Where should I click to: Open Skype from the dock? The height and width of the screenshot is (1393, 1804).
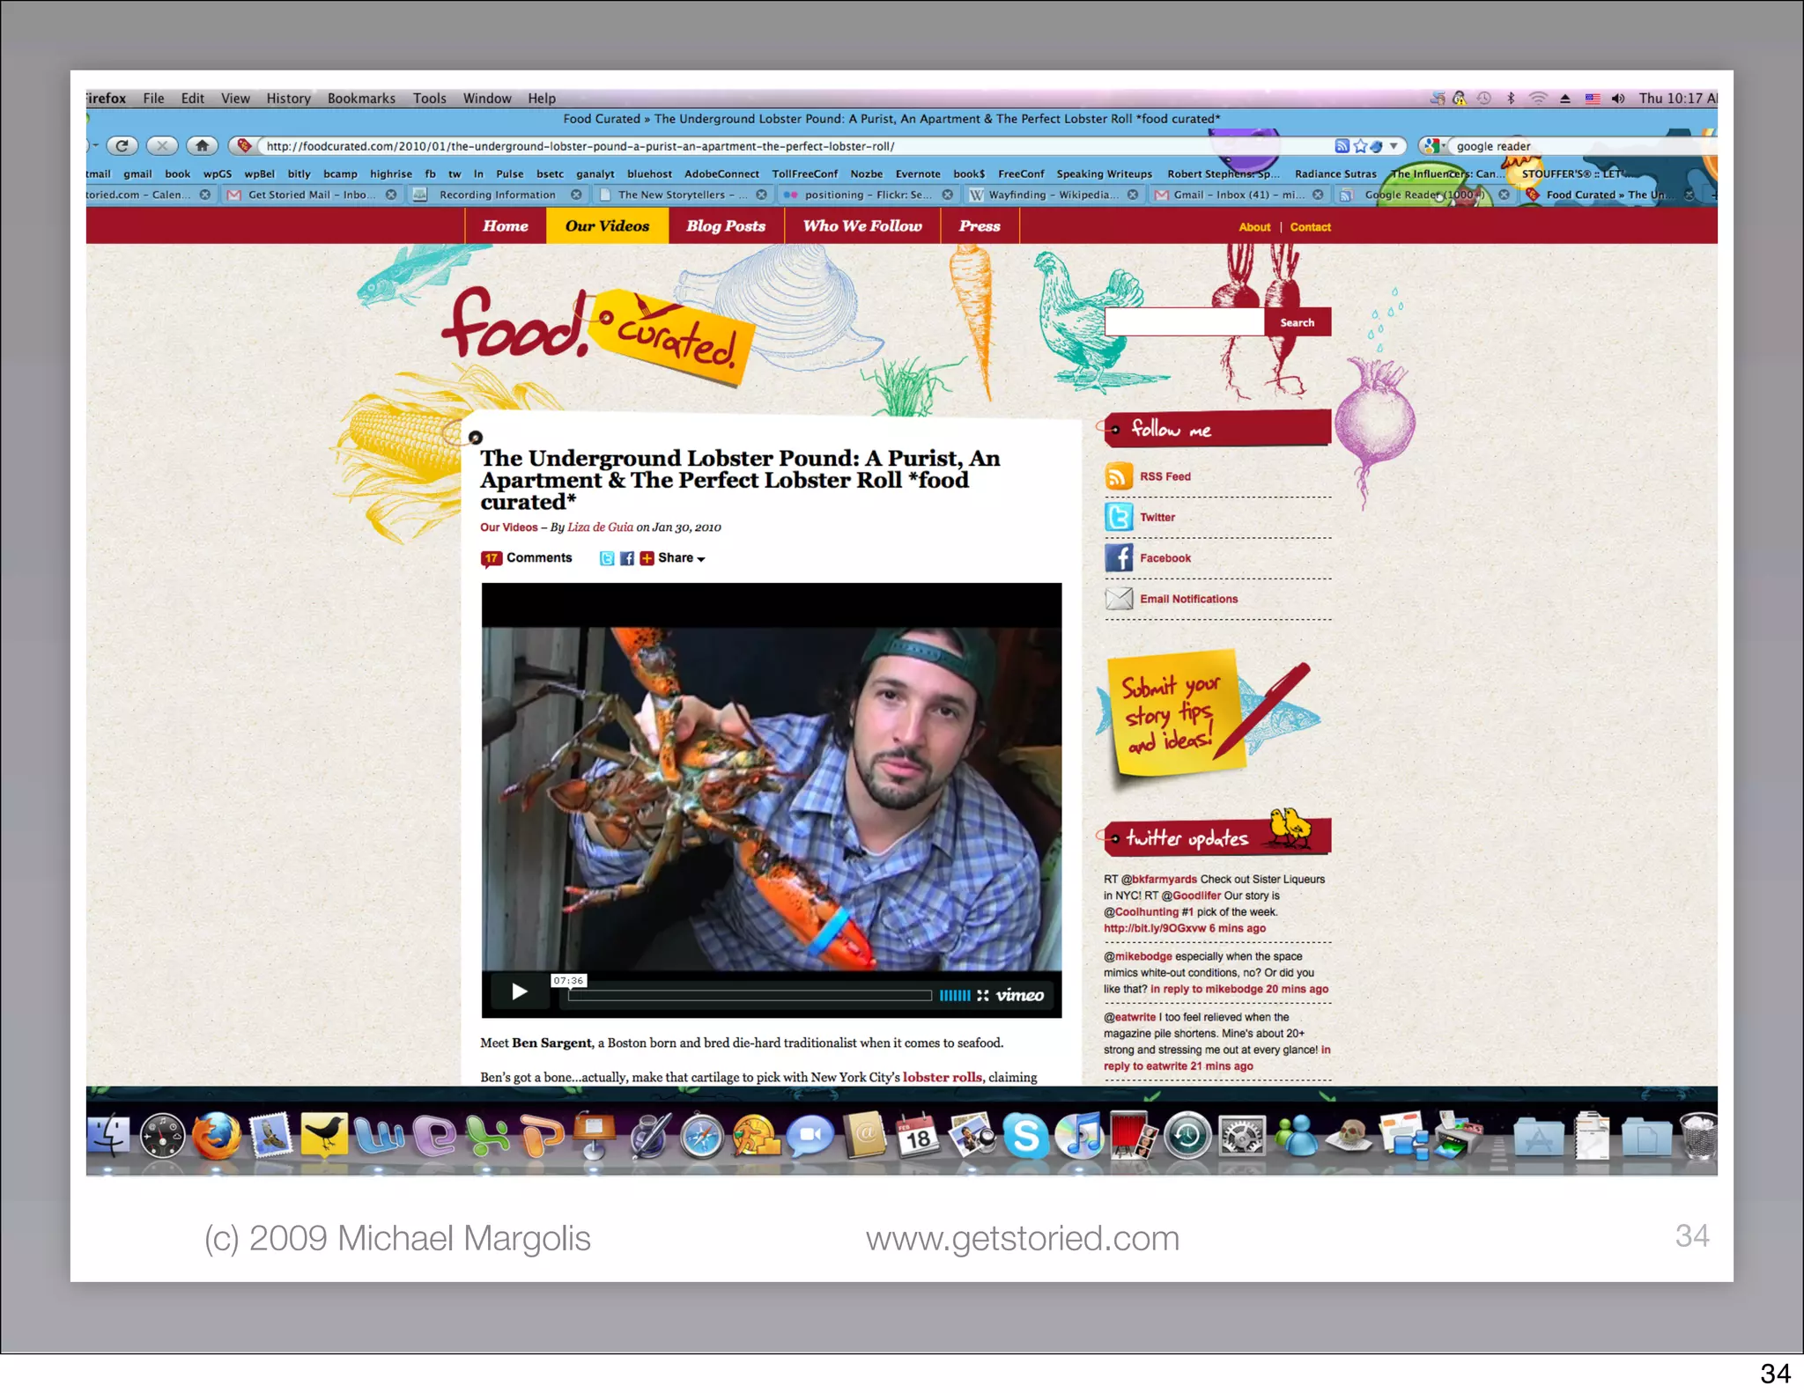[x=1026, y=1136]
